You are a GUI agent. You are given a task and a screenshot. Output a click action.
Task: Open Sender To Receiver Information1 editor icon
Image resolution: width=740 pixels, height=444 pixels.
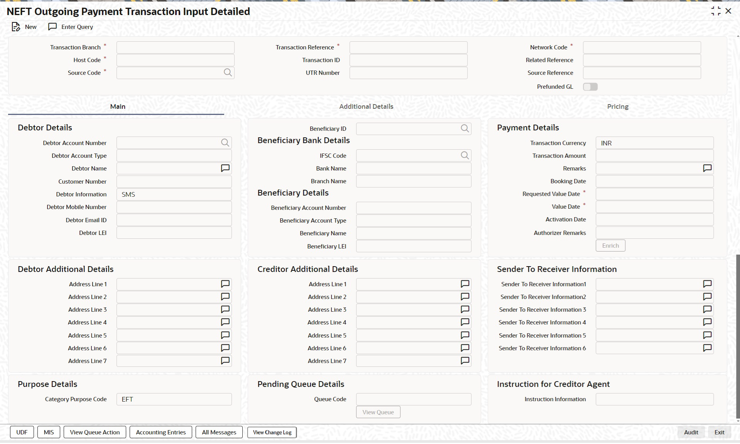[707, 284]
